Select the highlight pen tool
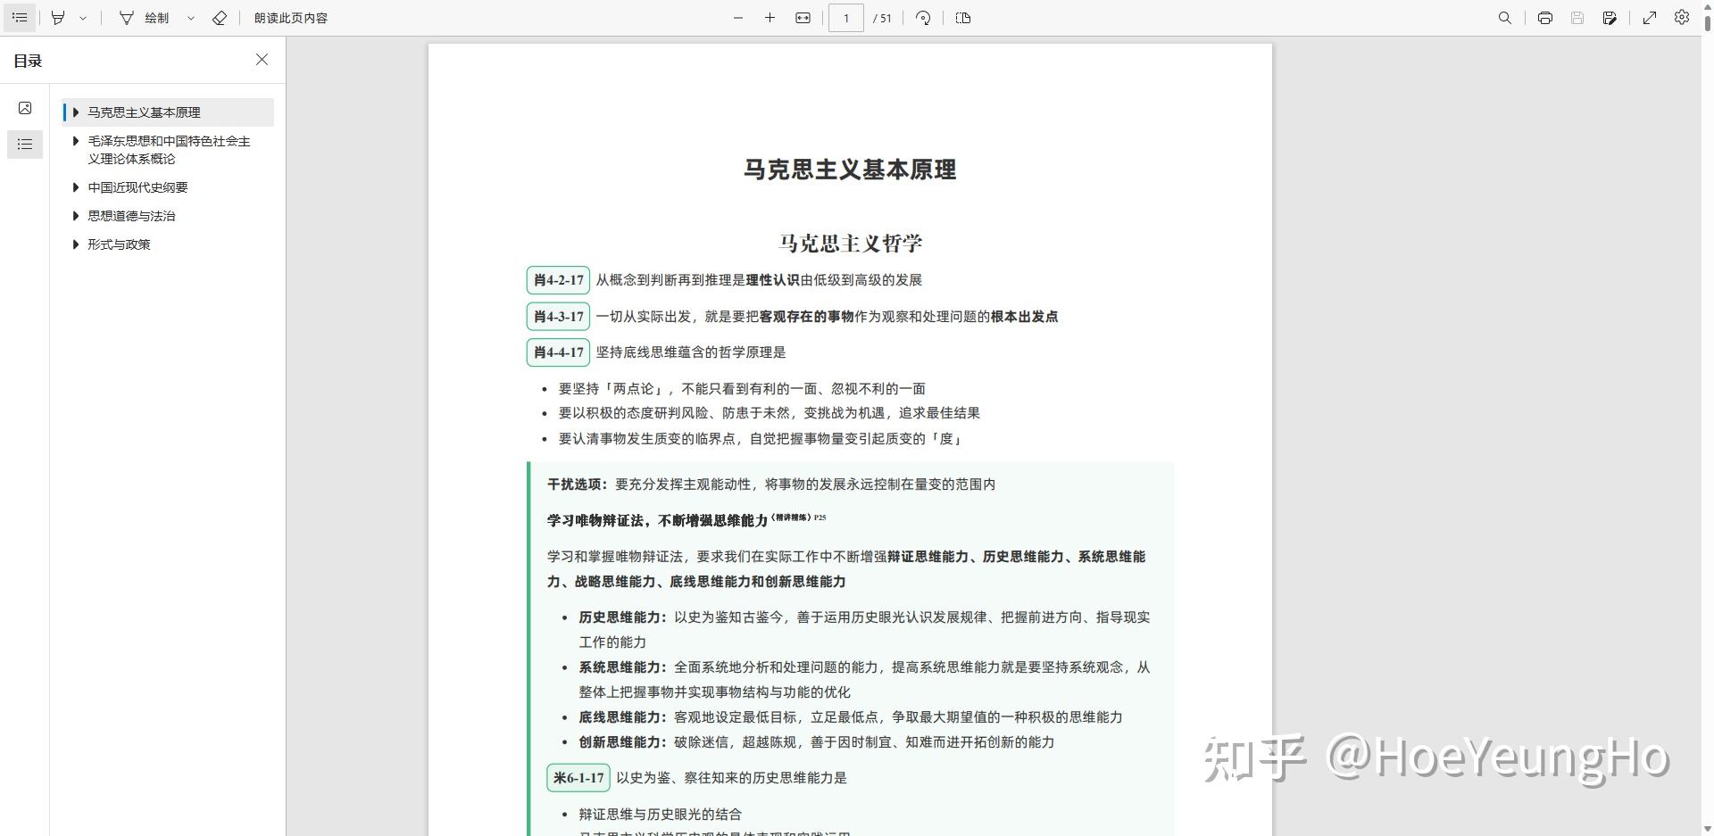 coord(58,18)
